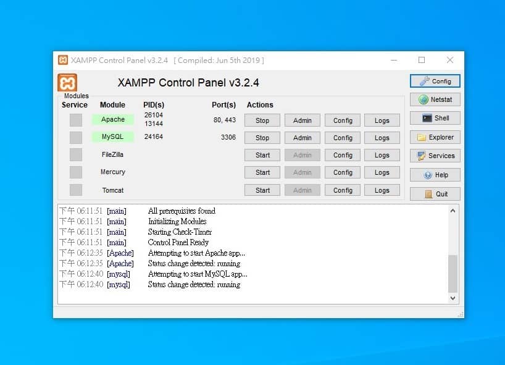Image resolution: width=505 pixels, height=365 pixels.
Task: Click the XAMPP icon in title bar
Action: [x=63, y=60]
